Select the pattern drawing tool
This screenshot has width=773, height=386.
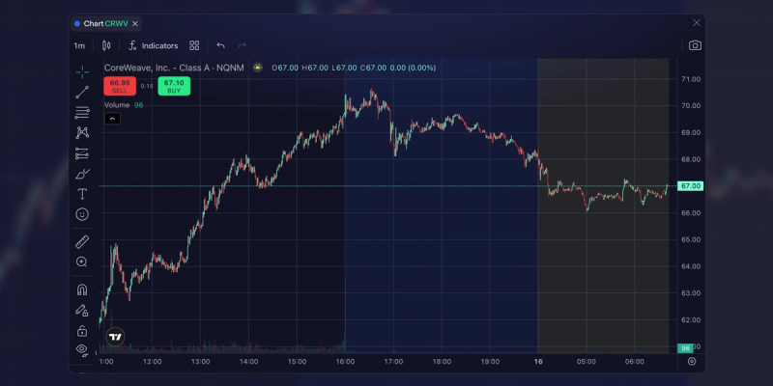82,132
